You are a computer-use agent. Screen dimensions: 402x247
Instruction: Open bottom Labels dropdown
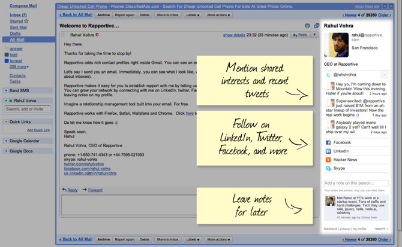193,240
